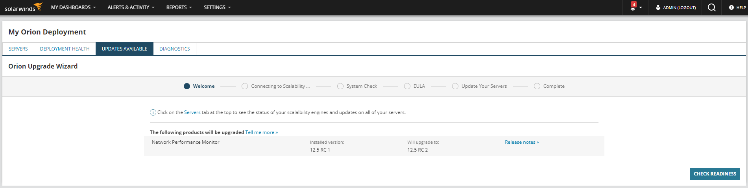Select the System Check step circle
Viewport: 748px width, 188px height.
click(x=340, y=86)
